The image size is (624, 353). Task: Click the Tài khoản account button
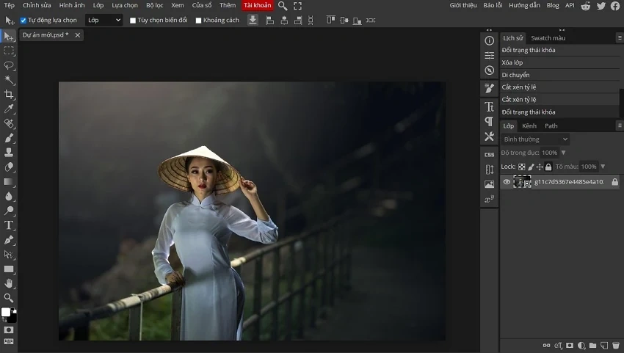(x=257, y=6)
